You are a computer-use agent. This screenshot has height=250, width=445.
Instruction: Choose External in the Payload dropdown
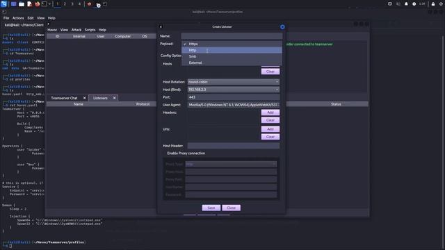[232, 62]
